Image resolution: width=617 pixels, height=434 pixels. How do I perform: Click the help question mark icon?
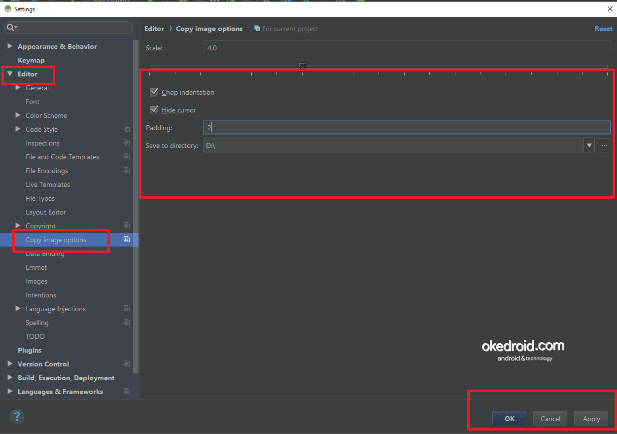pos(17,417)
